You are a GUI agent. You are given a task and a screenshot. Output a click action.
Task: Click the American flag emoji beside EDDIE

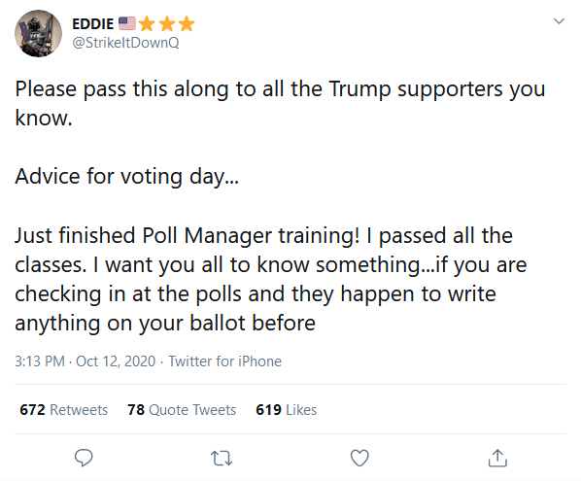(127, 23)
